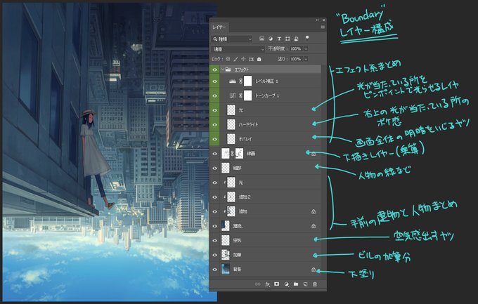
Task: Hide the ハードライト layer
Action: 214,124
